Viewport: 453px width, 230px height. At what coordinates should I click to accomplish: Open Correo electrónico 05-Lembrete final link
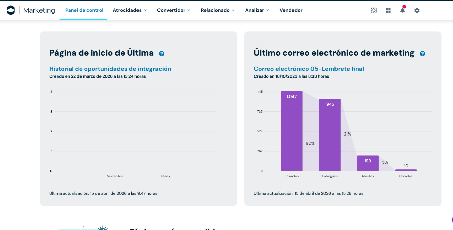point(309,69)
